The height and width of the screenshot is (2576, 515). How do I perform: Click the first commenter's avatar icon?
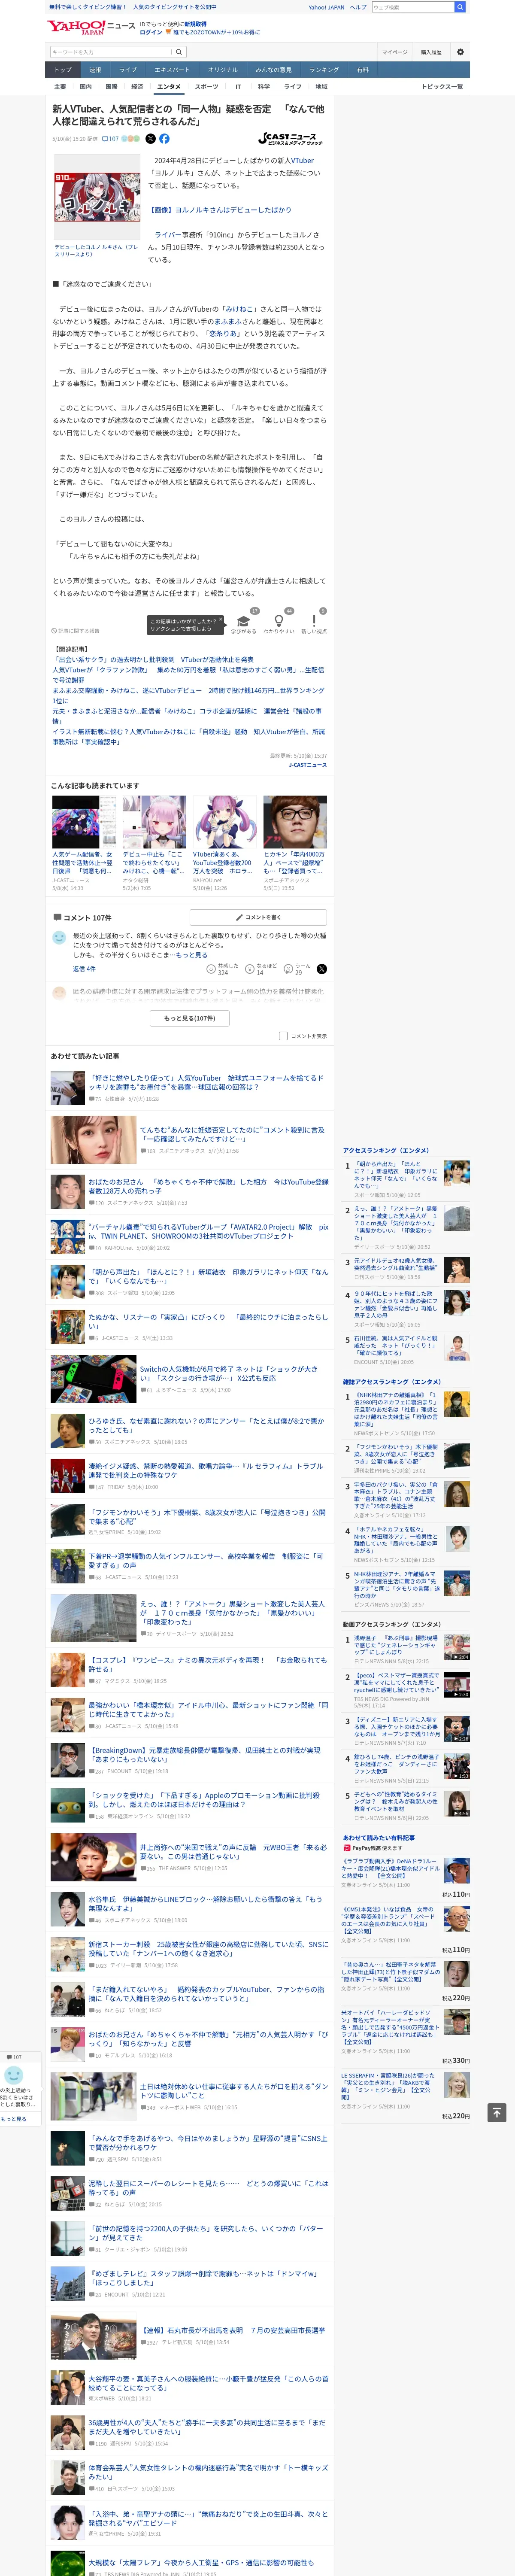click(x=59, y=938)
